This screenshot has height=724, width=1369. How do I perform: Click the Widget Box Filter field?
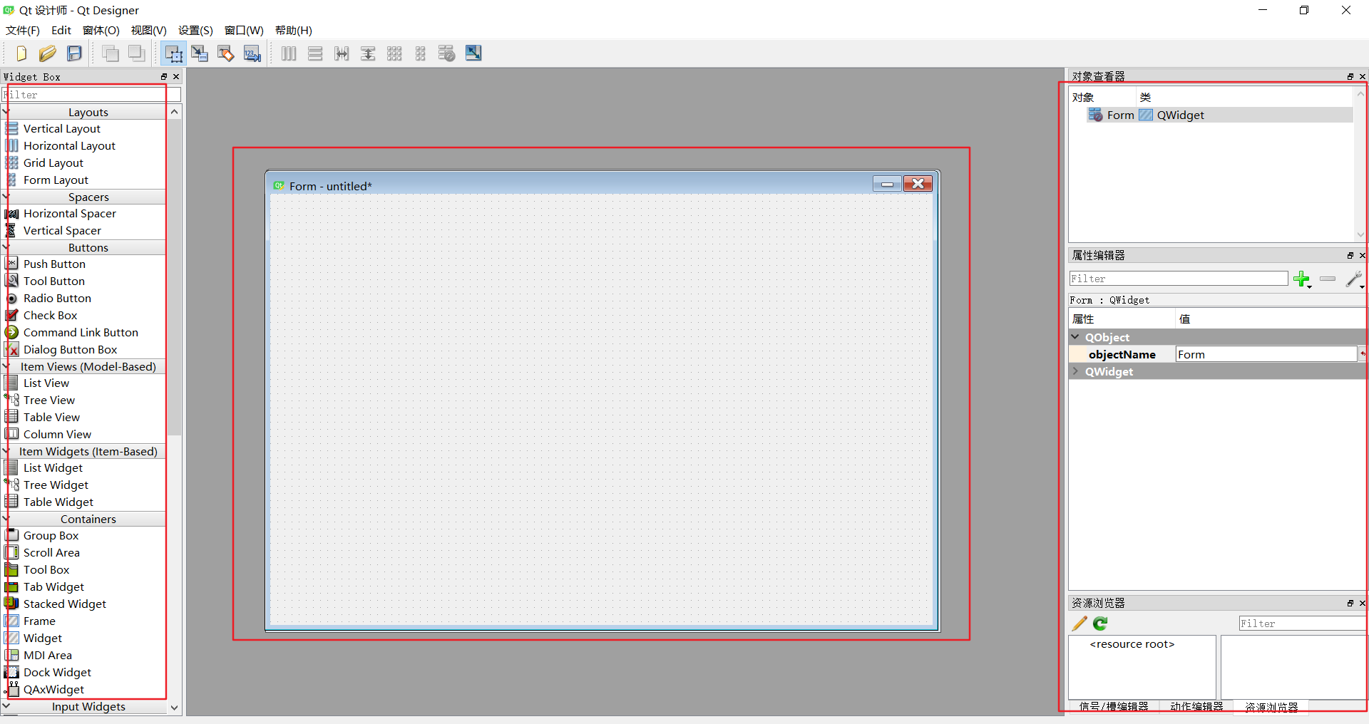pos(91,95)
